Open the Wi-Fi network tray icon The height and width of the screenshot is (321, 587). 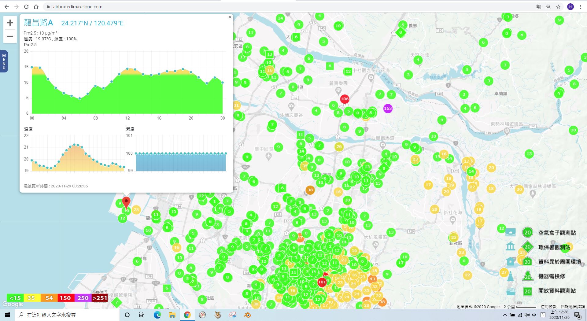[x=520, y=315]
